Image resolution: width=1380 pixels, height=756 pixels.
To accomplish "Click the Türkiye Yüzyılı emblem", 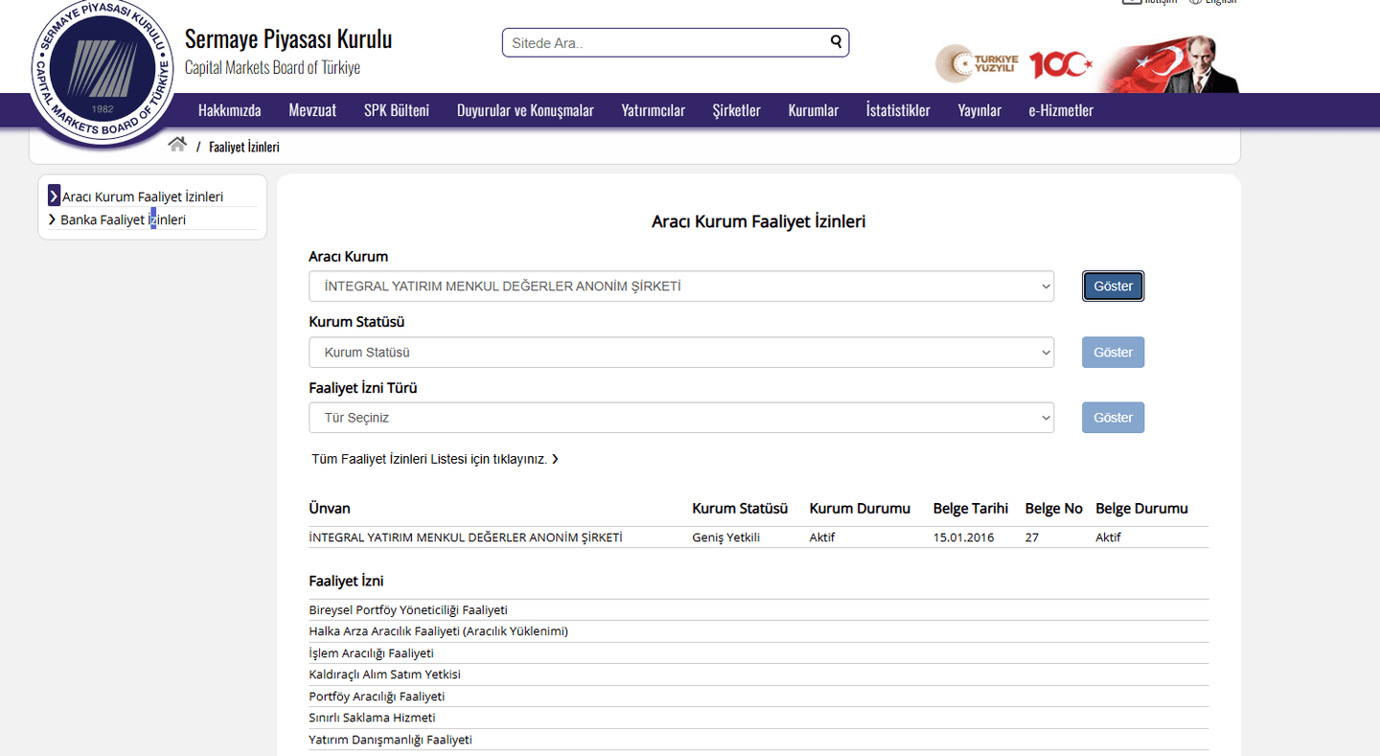I will (977, 64).
